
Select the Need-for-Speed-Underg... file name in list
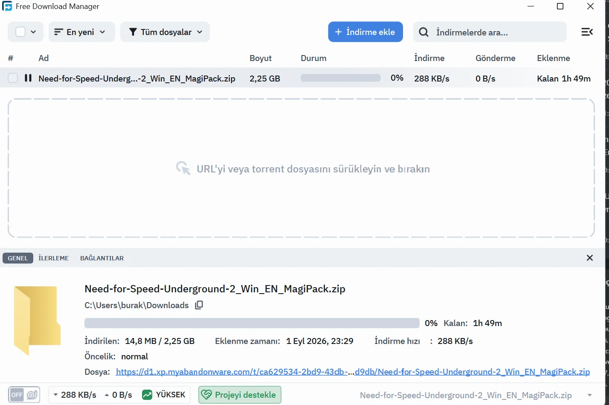coord(137,79)
